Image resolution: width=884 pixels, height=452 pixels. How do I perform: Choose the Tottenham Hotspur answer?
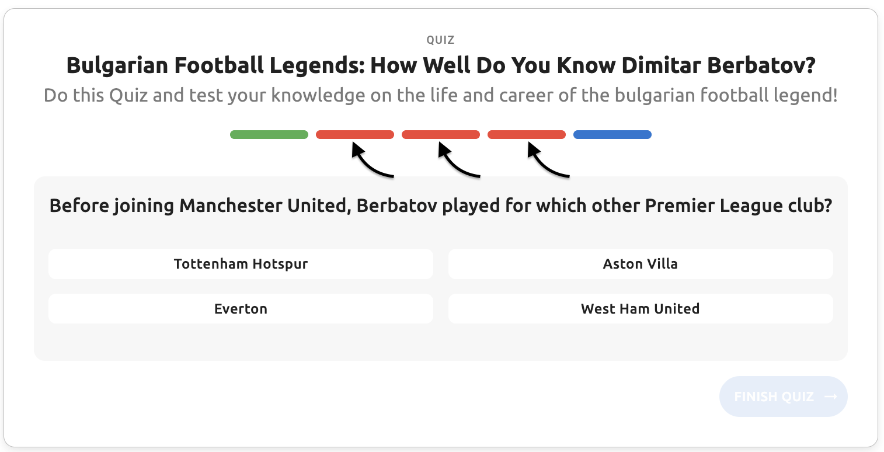pos(241,264)
